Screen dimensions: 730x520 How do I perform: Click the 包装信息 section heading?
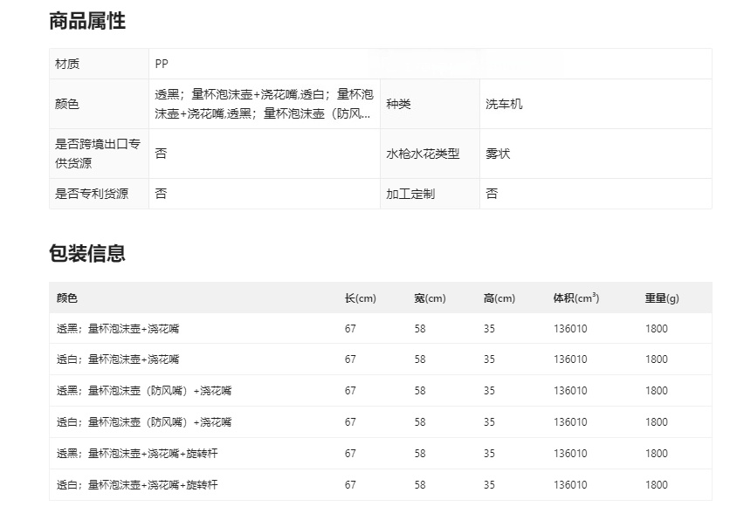[x=87, y=254]
